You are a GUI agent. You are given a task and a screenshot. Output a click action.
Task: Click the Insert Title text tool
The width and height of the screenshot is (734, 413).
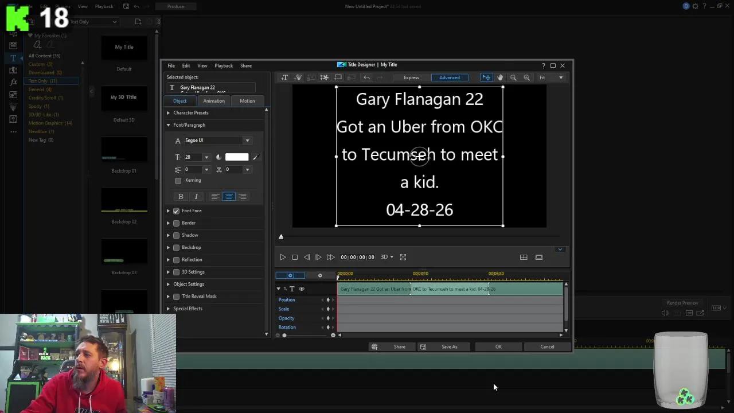pyautogui.click(x=284, y=77)
